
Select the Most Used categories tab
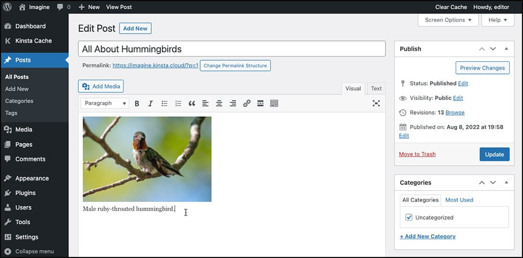coord(459,200)
